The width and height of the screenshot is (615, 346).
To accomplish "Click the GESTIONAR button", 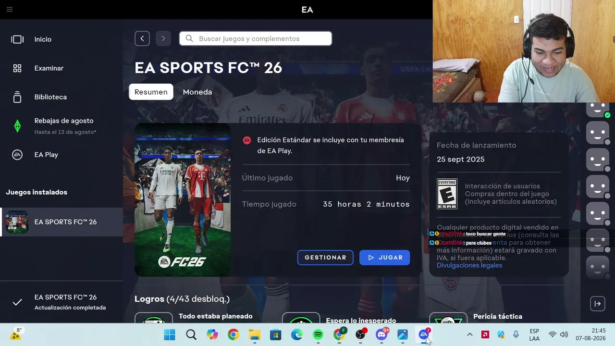I will pyautogui.click(x=325, y=258).
